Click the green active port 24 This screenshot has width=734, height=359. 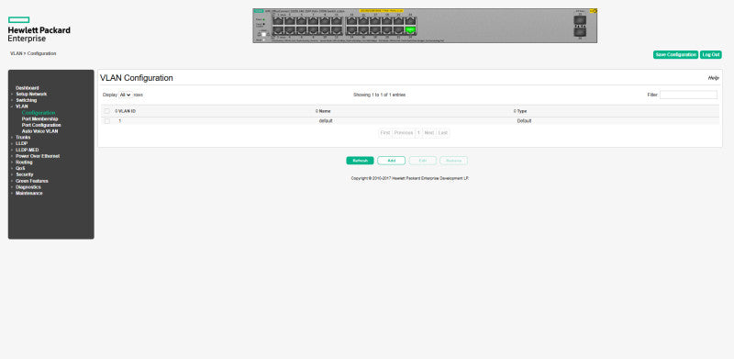point(410,30)
